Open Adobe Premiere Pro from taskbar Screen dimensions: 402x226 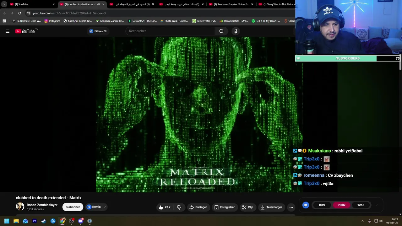(35, 221)
